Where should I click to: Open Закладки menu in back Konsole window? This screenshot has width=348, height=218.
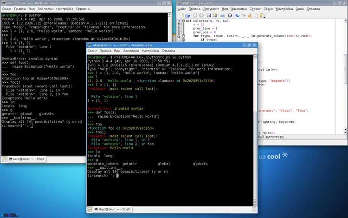pyautogui.click(x=45, y=9)
